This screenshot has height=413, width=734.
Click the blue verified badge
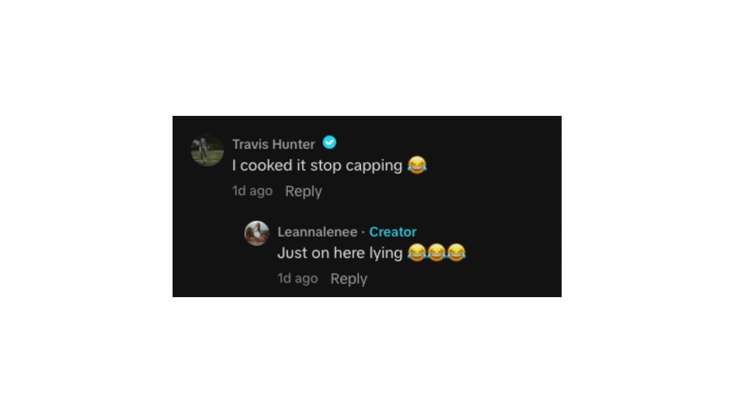330,142
